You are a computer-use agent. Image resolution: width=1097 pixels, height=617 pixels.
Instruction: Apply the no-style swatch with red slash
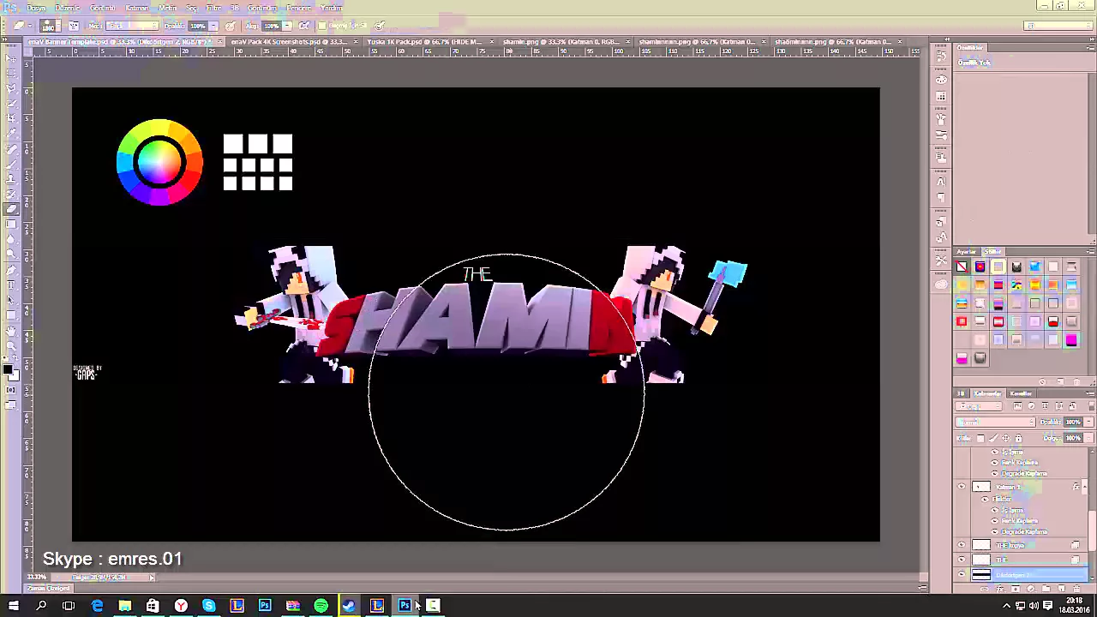[962, 267]
